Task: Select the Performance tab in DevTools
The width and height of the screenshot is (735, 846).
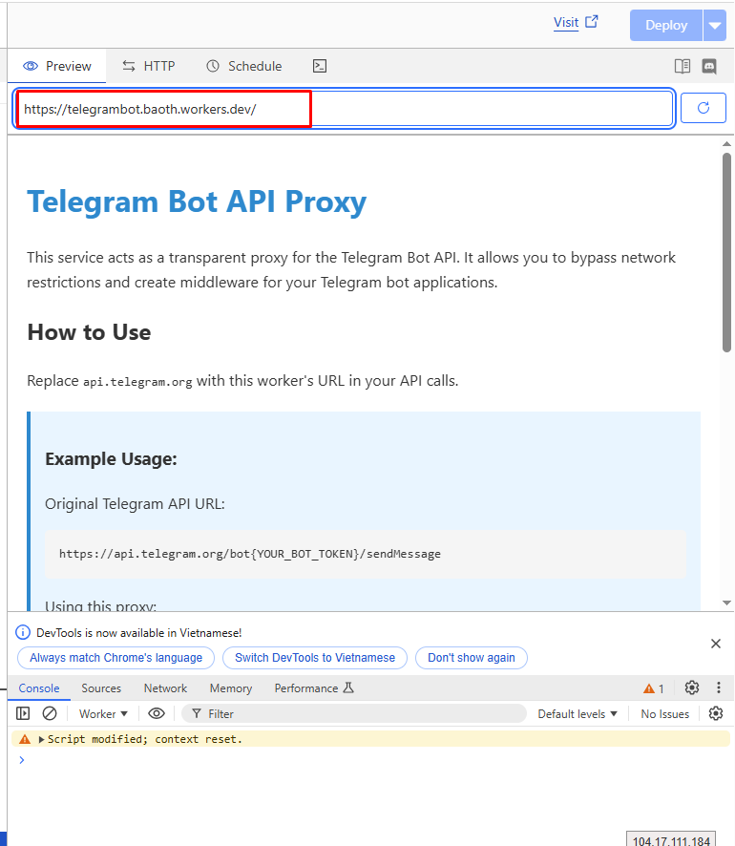Action: (314, 687)
